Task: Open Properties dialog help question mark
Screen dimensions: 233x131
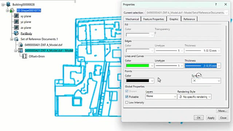Action: [216, 4]
